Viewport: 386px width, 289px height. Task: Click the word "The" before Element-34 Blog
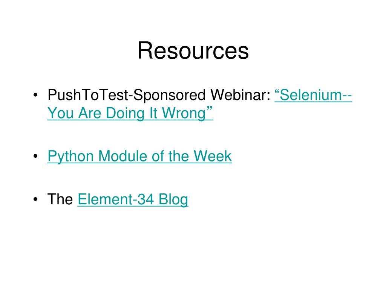[x=60, y=199]
